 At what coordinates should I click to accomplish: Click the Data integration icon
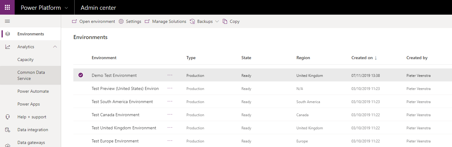tap(8, 130)
